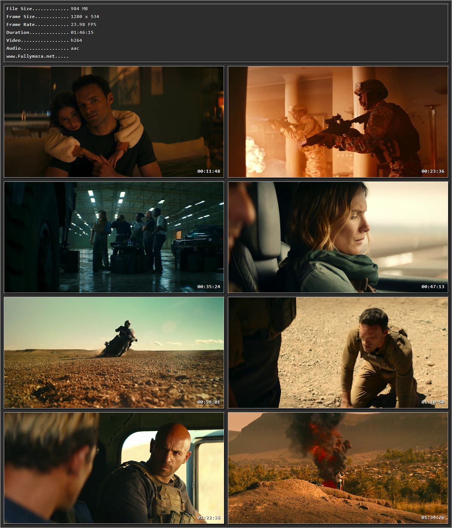Click the soldiers thumbnail at 00:23:36

pos(338,122)
